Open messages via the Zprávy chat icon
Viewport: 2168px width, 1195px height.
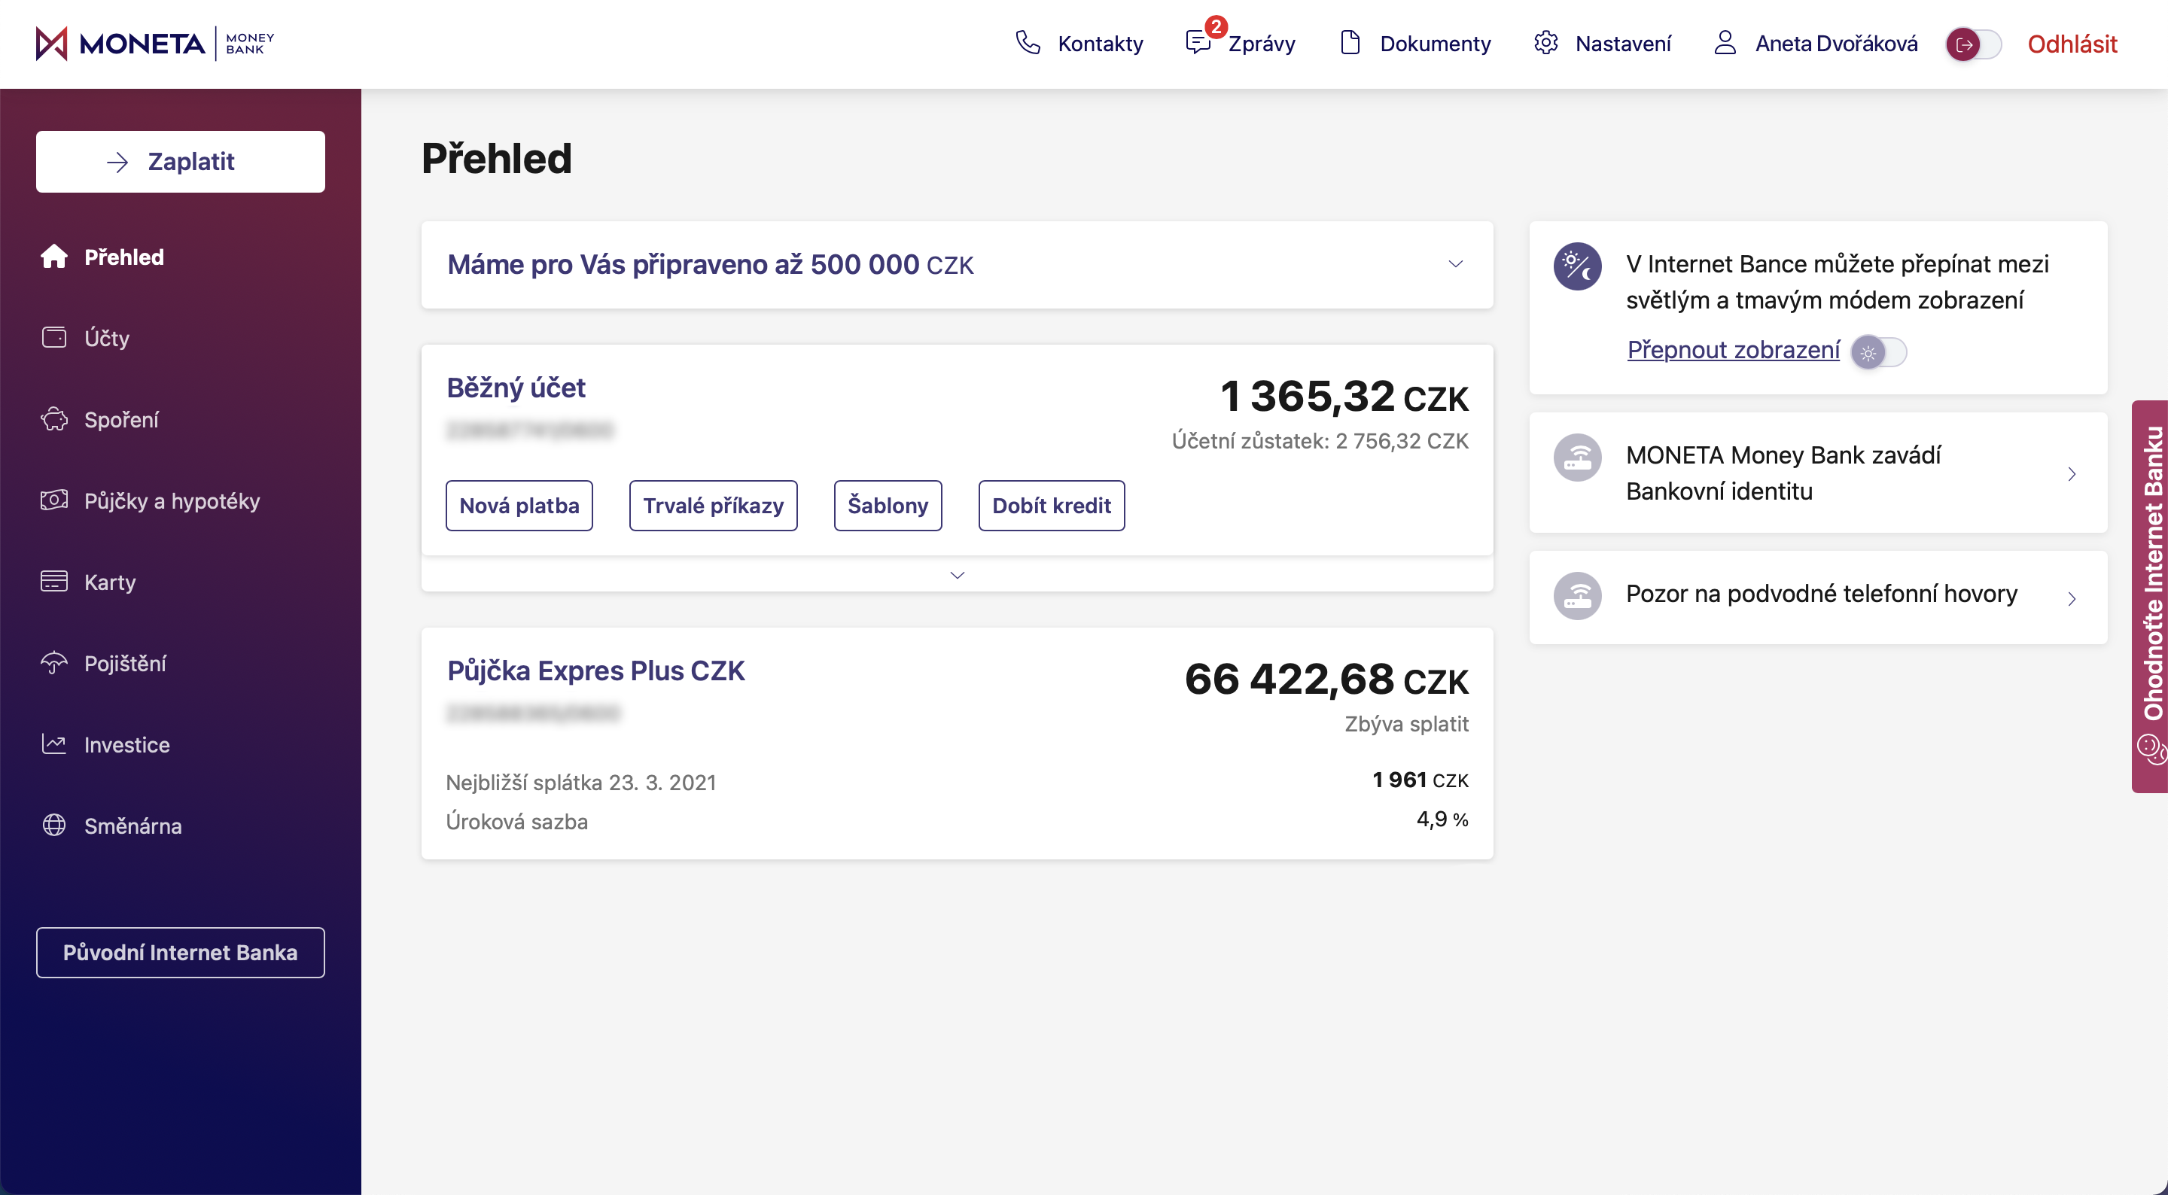tap(1198, 43)
